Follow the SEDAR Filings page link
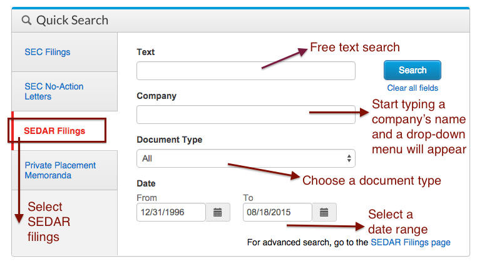 pyautogui.click(x=411, y=242)
